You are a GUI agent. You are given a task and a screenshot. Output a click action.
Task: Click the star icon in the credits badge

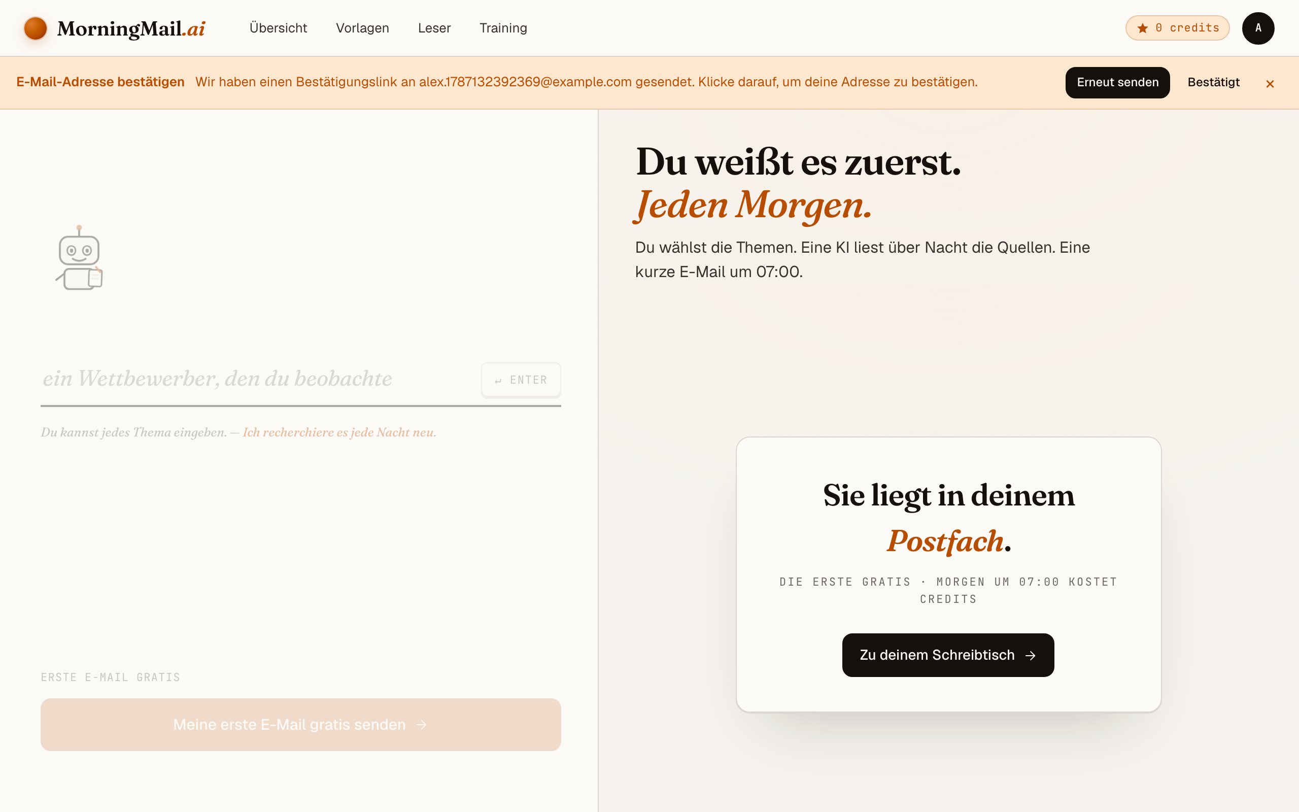point(1142,28)
